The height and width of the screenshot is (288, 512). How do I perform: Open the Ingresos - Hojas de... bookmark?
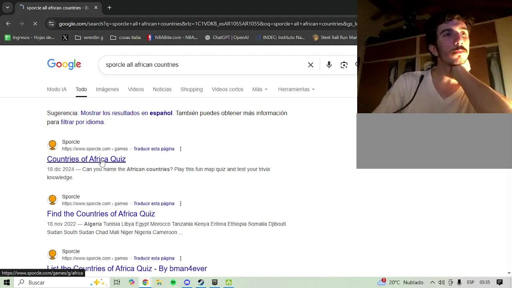[29, 37]
